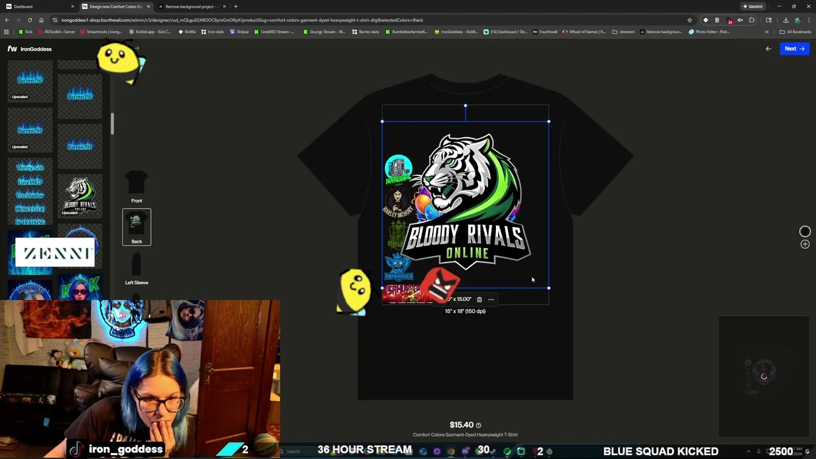Click the fw Fourthwall logo in sidebar
The height and width of the screenshot is (459, 816).
pos(12,48)
